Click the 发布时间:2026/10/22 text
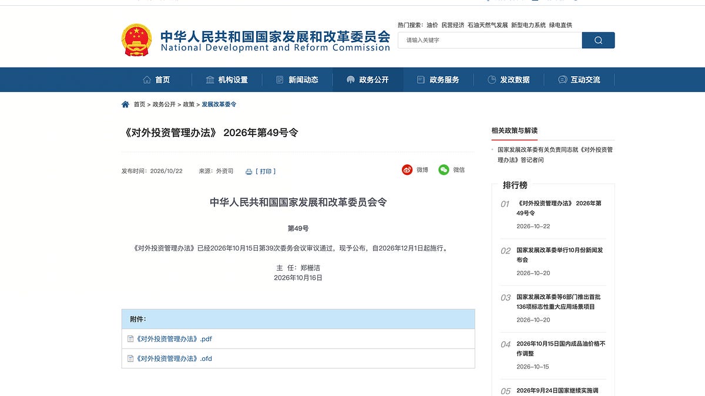 click(x=152, y=171)
